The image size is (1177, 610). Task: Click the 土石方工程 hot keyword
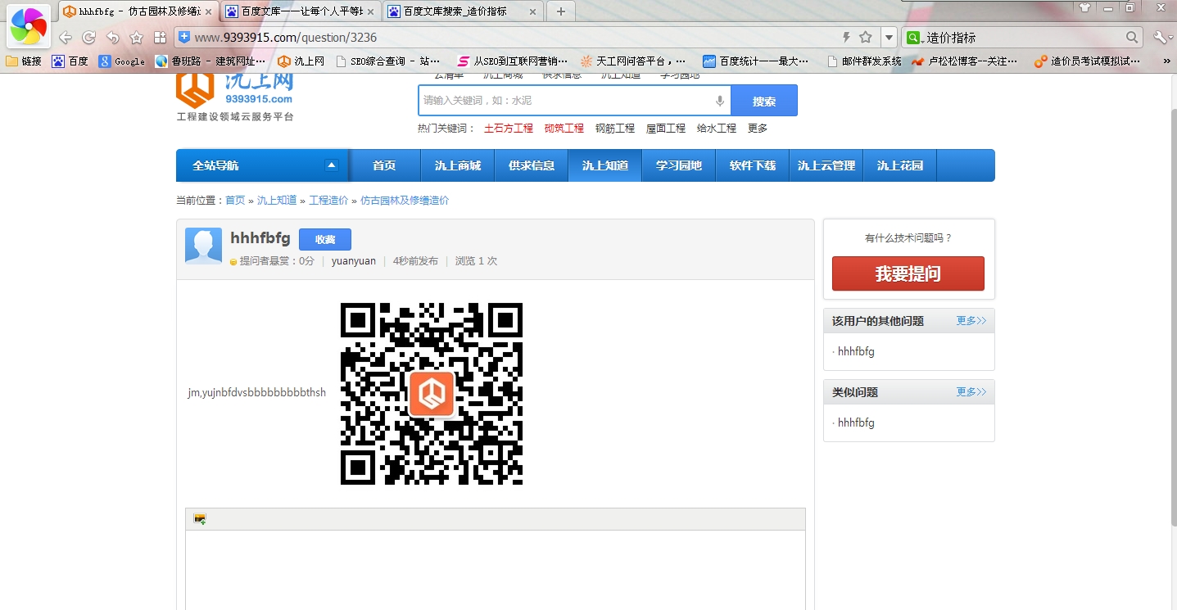[509, 129]
